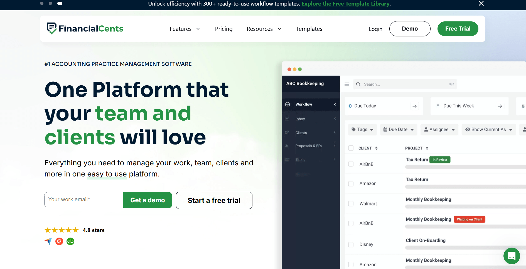Open the Tags filter dropdown
526x269 pixels.
[x=362, y=129]
